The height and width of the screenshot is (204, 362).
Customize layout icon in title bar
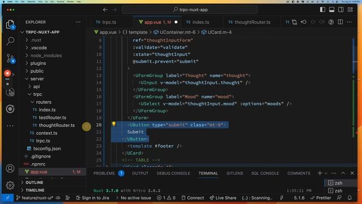point(350,10)
